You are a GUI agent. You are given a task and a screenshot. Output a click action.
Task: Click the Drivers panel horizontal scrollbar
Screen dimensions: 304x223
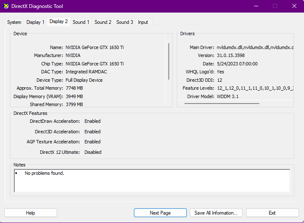tap(222, 104)
